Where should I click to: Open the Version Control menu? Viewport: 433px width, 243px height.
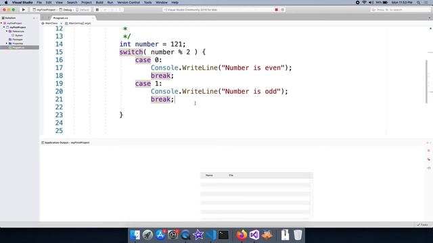click(129, 3)
